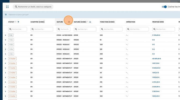
Task: Focus the STATUT column filter field
Action: [x=18, y=29]
